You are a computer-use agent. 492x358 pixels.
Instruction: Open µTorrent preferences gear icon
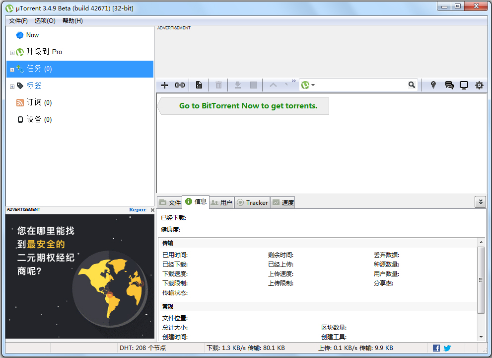click(479, 85)
